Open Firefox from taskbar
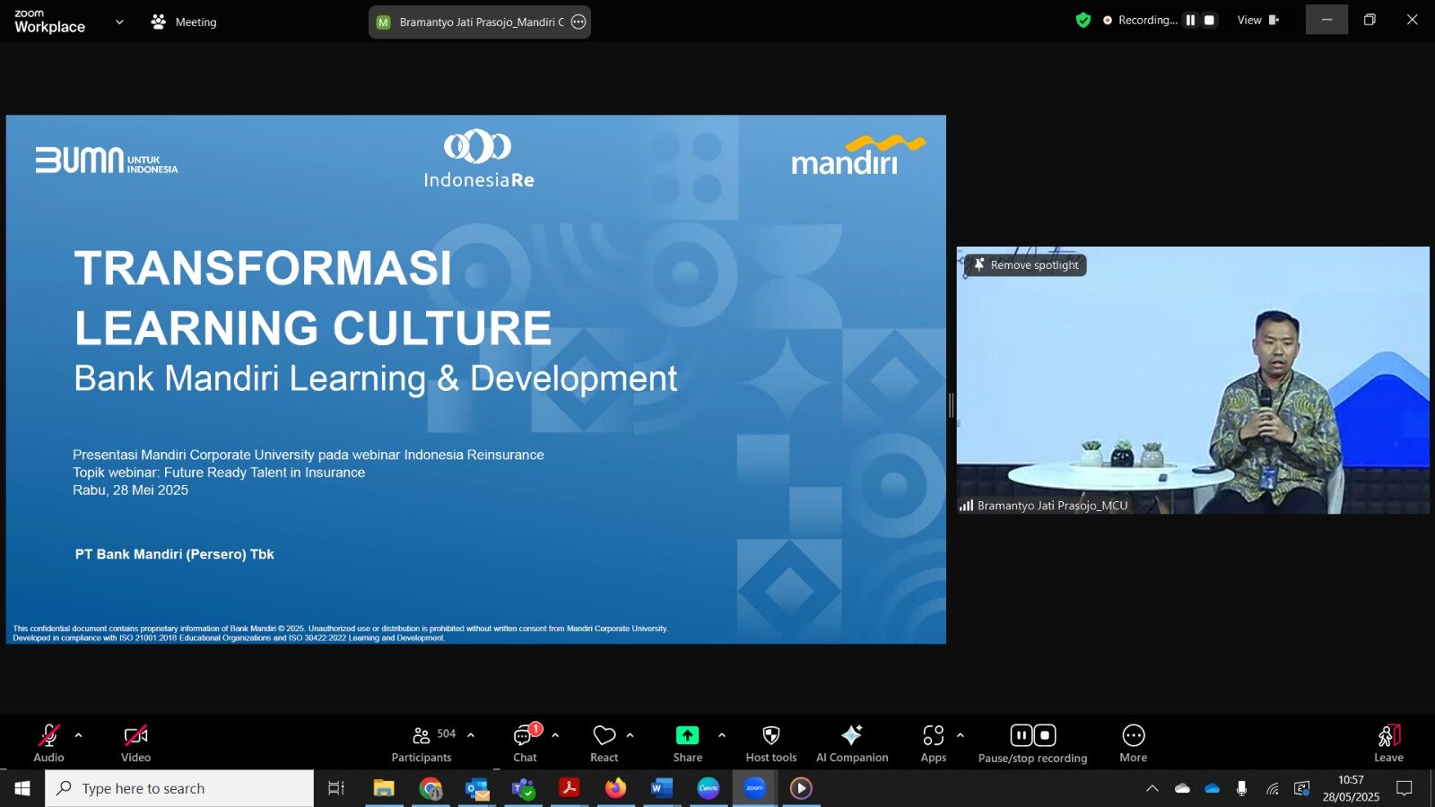This screenshot has width=1435, height=807. tap(615, 788)
